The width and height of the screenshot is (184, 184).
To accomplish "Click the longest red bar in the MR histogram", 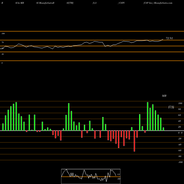I will coord(134,141).
